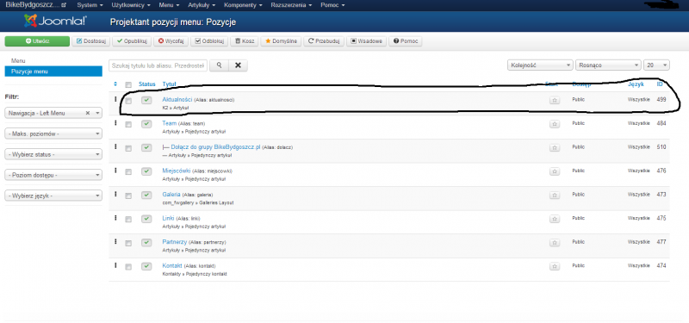
Task: Click the Dostosuj toolbar button
Action: click(x=92, y=40)
